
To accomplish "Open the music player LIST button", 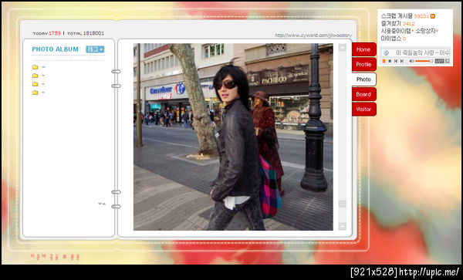I will tap(439, 61).
